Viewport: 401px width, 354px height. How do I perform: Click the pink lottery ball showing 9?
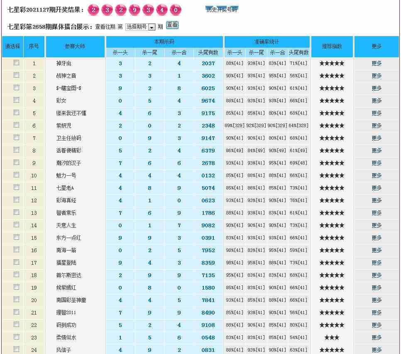[134, 10]
